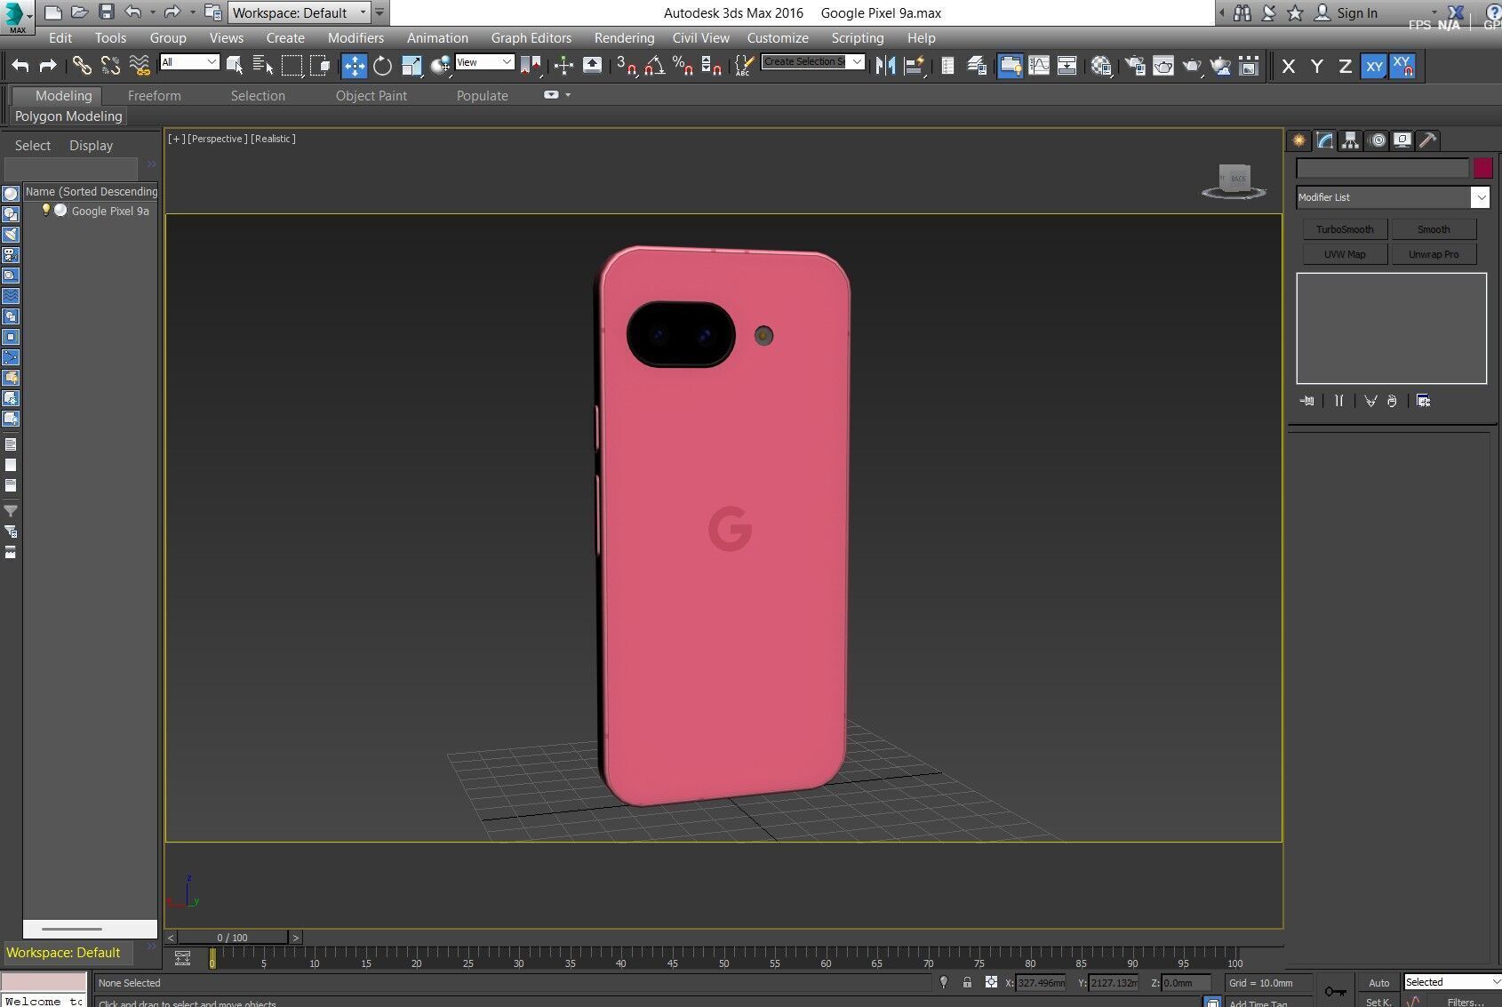1502x1007 pixels.
Task: Open the Create Selection Set dropdown
Action: (812, 61)
